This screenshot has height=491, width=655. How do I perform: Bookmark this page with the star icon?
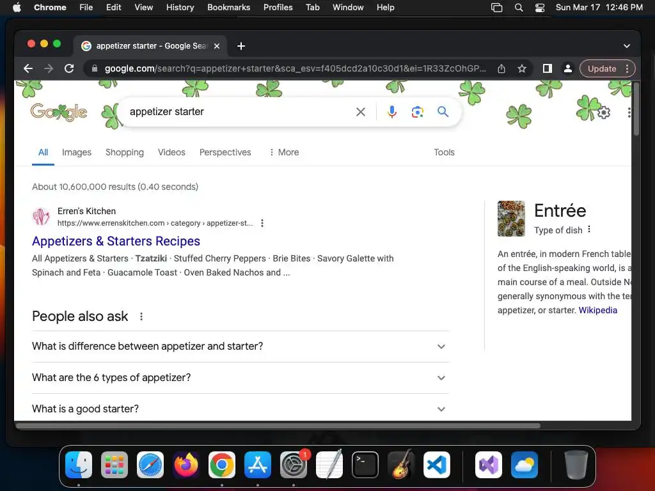(x=522, y=68)
